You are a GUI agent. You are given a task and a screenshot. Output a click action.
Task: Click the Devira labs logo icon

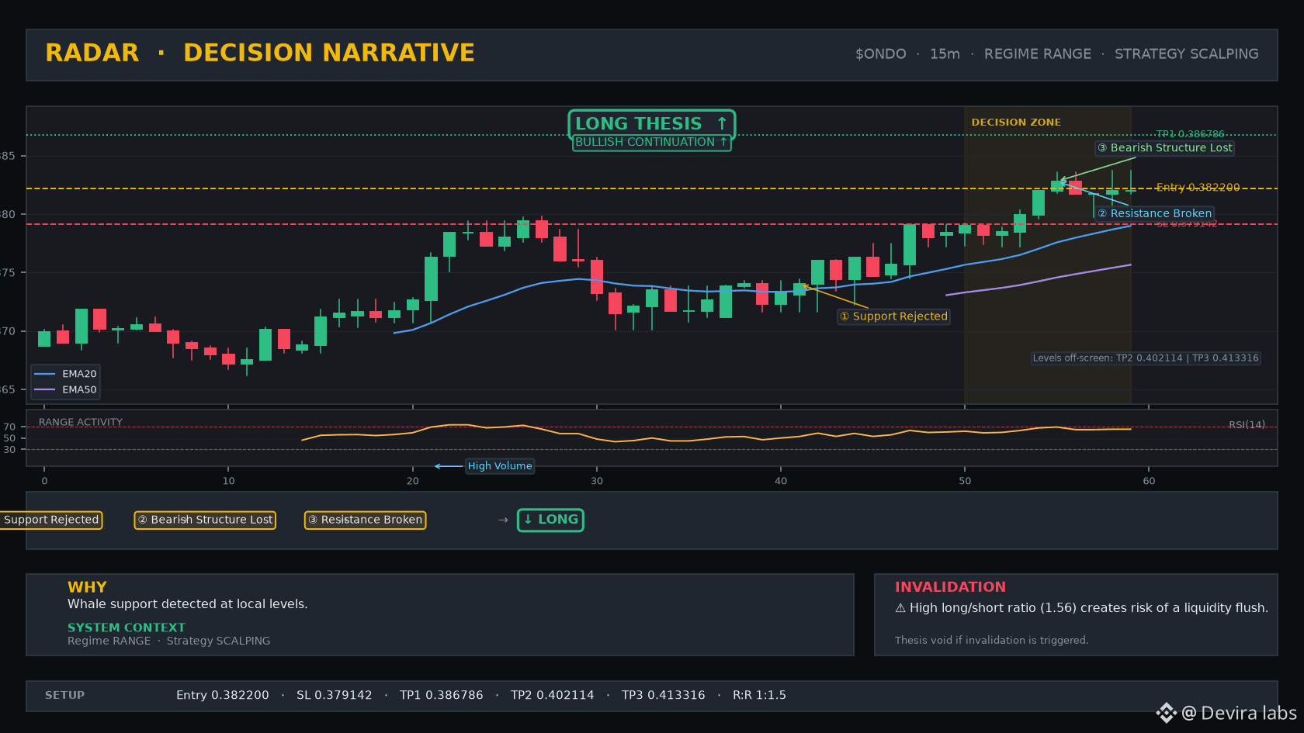(x=1166, y=713)
